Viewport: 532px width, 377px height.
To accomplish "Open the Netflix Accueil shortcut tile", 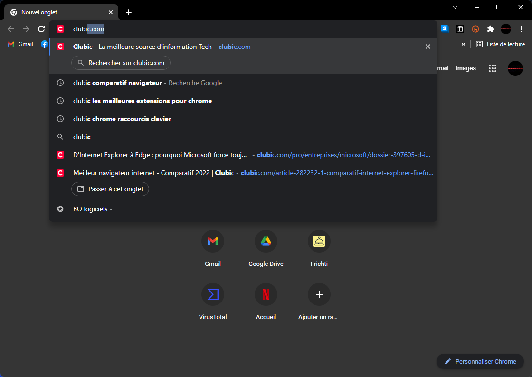I will click(266, 302).
